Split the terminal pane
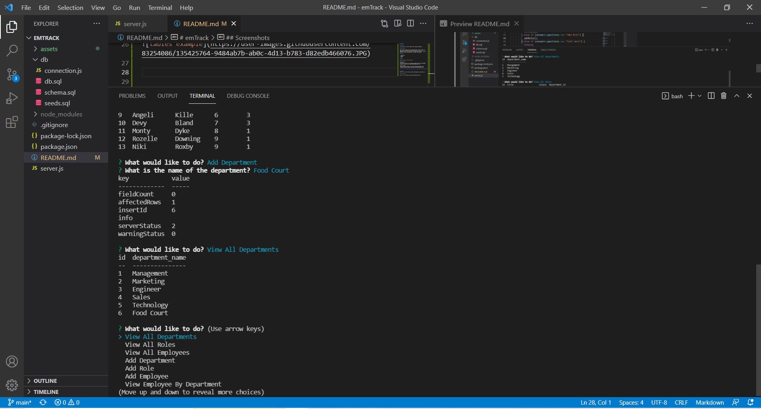761x409 pixels. pyautogui.click(x=711, y=95)
